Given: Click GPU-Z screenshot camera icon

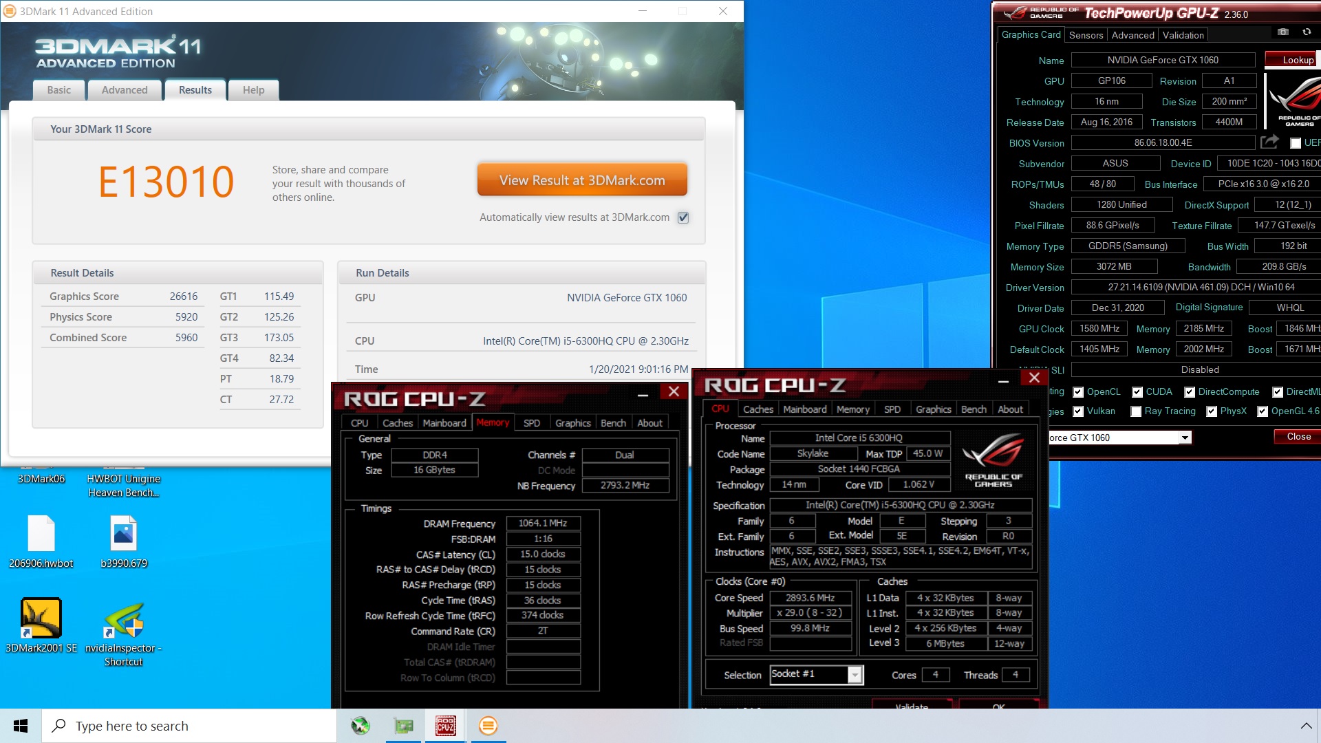Looking at the screenshot, I should tap(1283, 32).
